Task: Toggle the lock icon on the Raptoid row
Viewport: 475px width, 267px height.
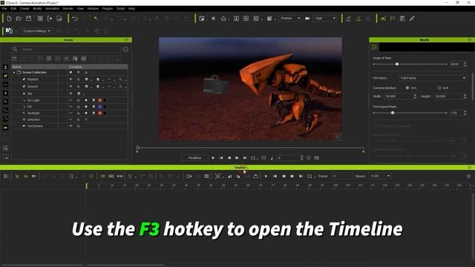Action: [x=78, y=79]
